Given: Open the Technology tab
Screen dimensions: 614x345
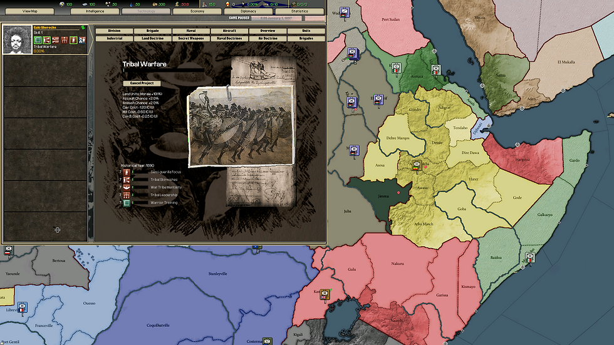Looking at the screenshot, I should click(146, 11).
